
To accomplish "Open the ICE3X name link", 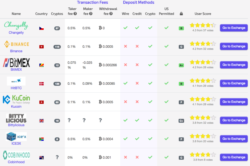I will [16, 144].
